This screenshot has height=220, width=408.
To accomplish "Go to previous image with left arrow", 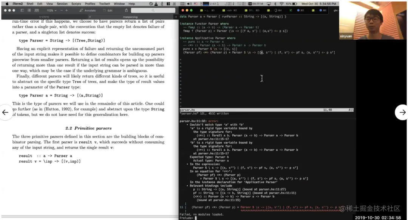I will coord(5,112).
